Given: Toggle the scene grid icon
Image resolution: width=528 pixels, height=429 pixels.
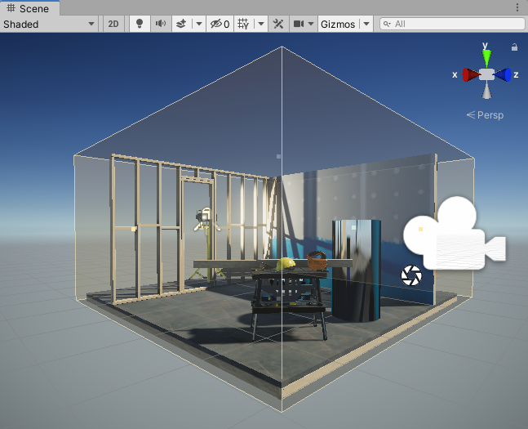Looking at the screenshot, I should (243, 24).
